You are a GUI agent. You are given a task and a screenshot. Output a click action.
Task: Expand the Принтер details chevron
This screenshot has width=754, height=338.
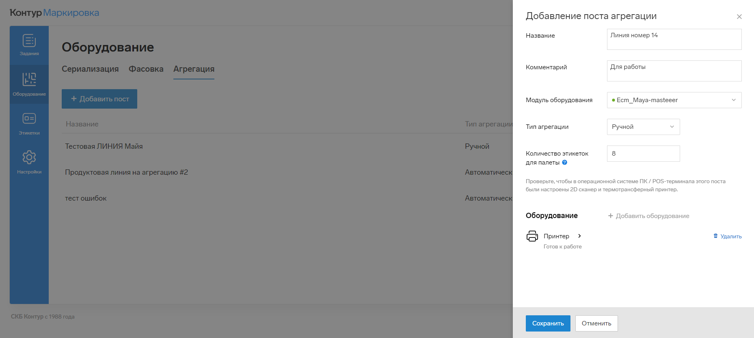[579, 236]
